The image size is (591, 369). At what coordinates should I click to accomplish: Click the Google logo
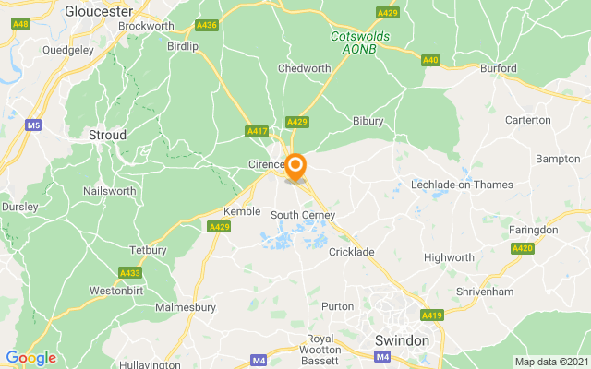click(x=31, y=358)
